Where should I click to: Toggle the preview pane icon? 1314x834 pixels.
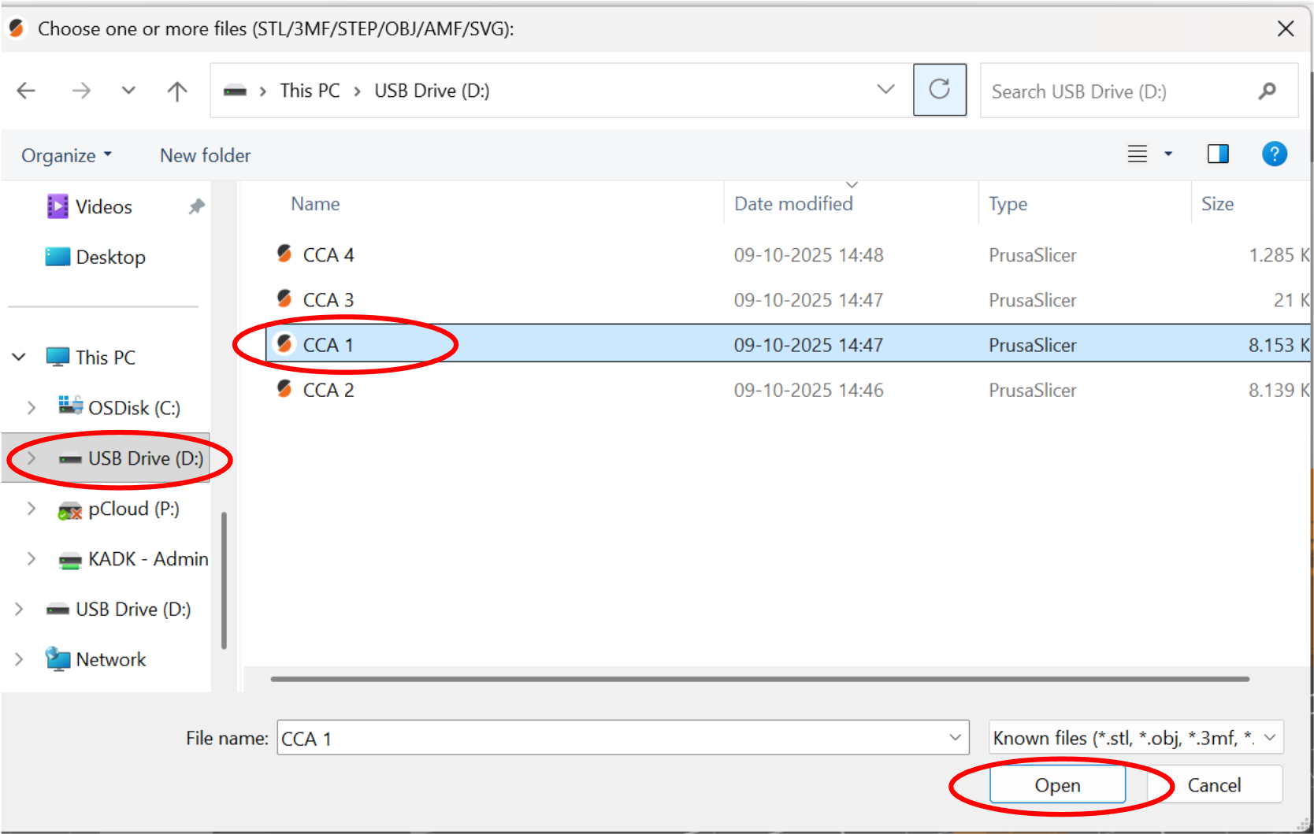[x=1217, y=154]
